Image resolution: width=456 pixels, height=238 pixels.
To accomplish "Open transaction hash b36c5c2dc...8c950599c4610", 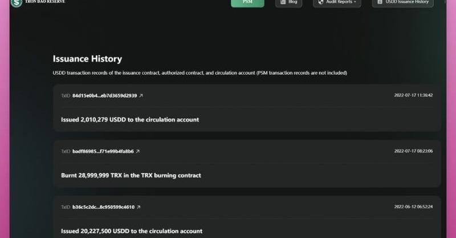I will 103,207.
